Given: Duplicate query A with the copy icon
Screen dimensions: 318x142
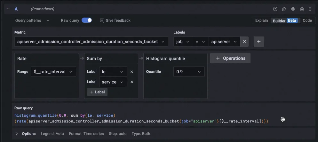Looking at the screenshot, I should click(x=284, y=9).
